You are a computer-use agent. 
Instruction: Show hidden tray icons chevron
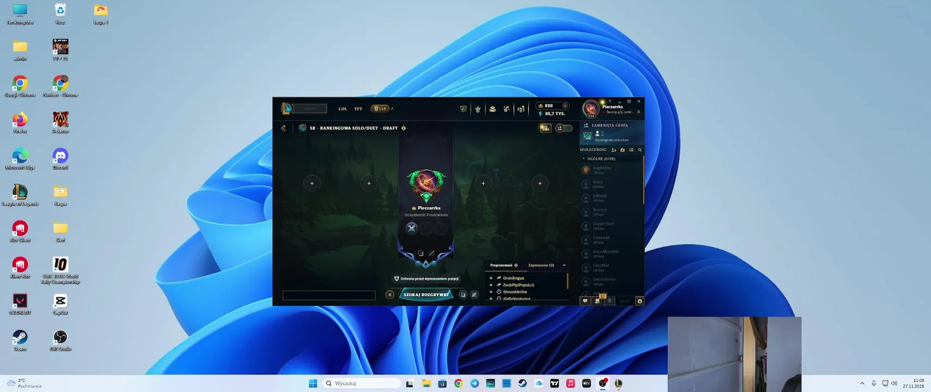tap(862, 383)
